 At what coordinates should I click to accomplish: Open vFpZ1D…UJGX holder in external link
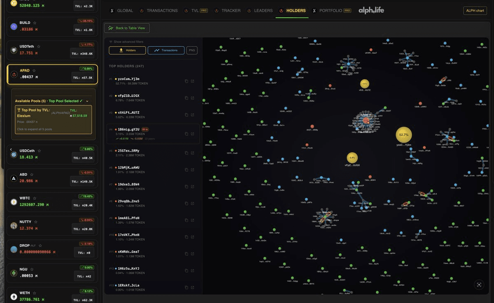pos(192,98)
